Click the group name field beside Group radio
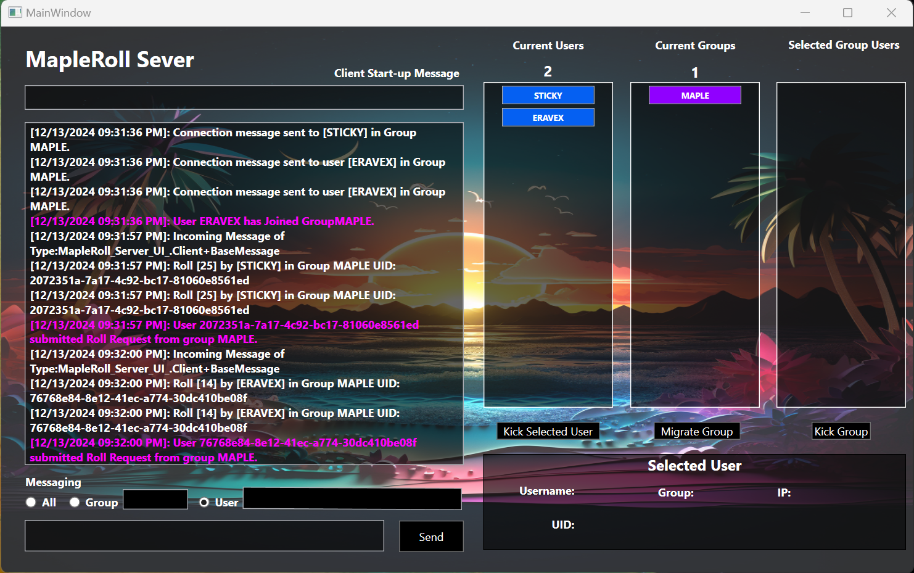The width and height of the screenshot is (914, 573). (x=155, y=499)
